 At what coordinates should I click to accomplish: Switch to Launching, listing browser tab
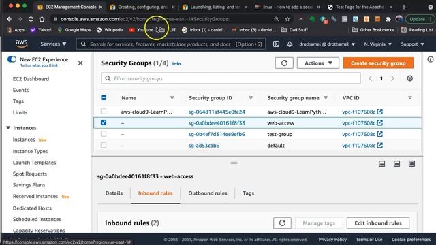pos(215,7)
